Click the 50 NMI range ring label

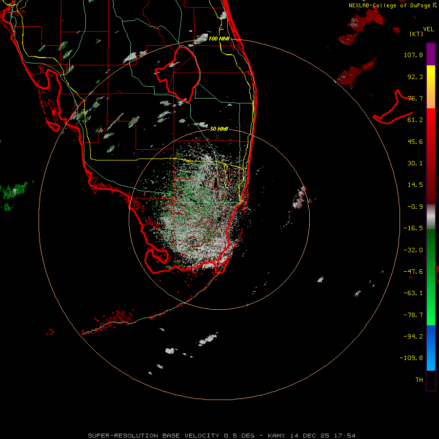click(x=219, y=129)
